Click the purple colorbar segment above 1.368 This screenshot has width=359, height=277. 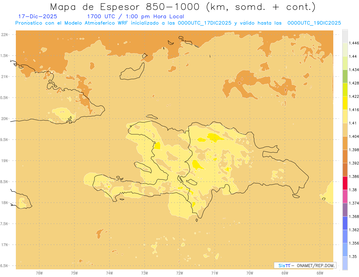345,210
